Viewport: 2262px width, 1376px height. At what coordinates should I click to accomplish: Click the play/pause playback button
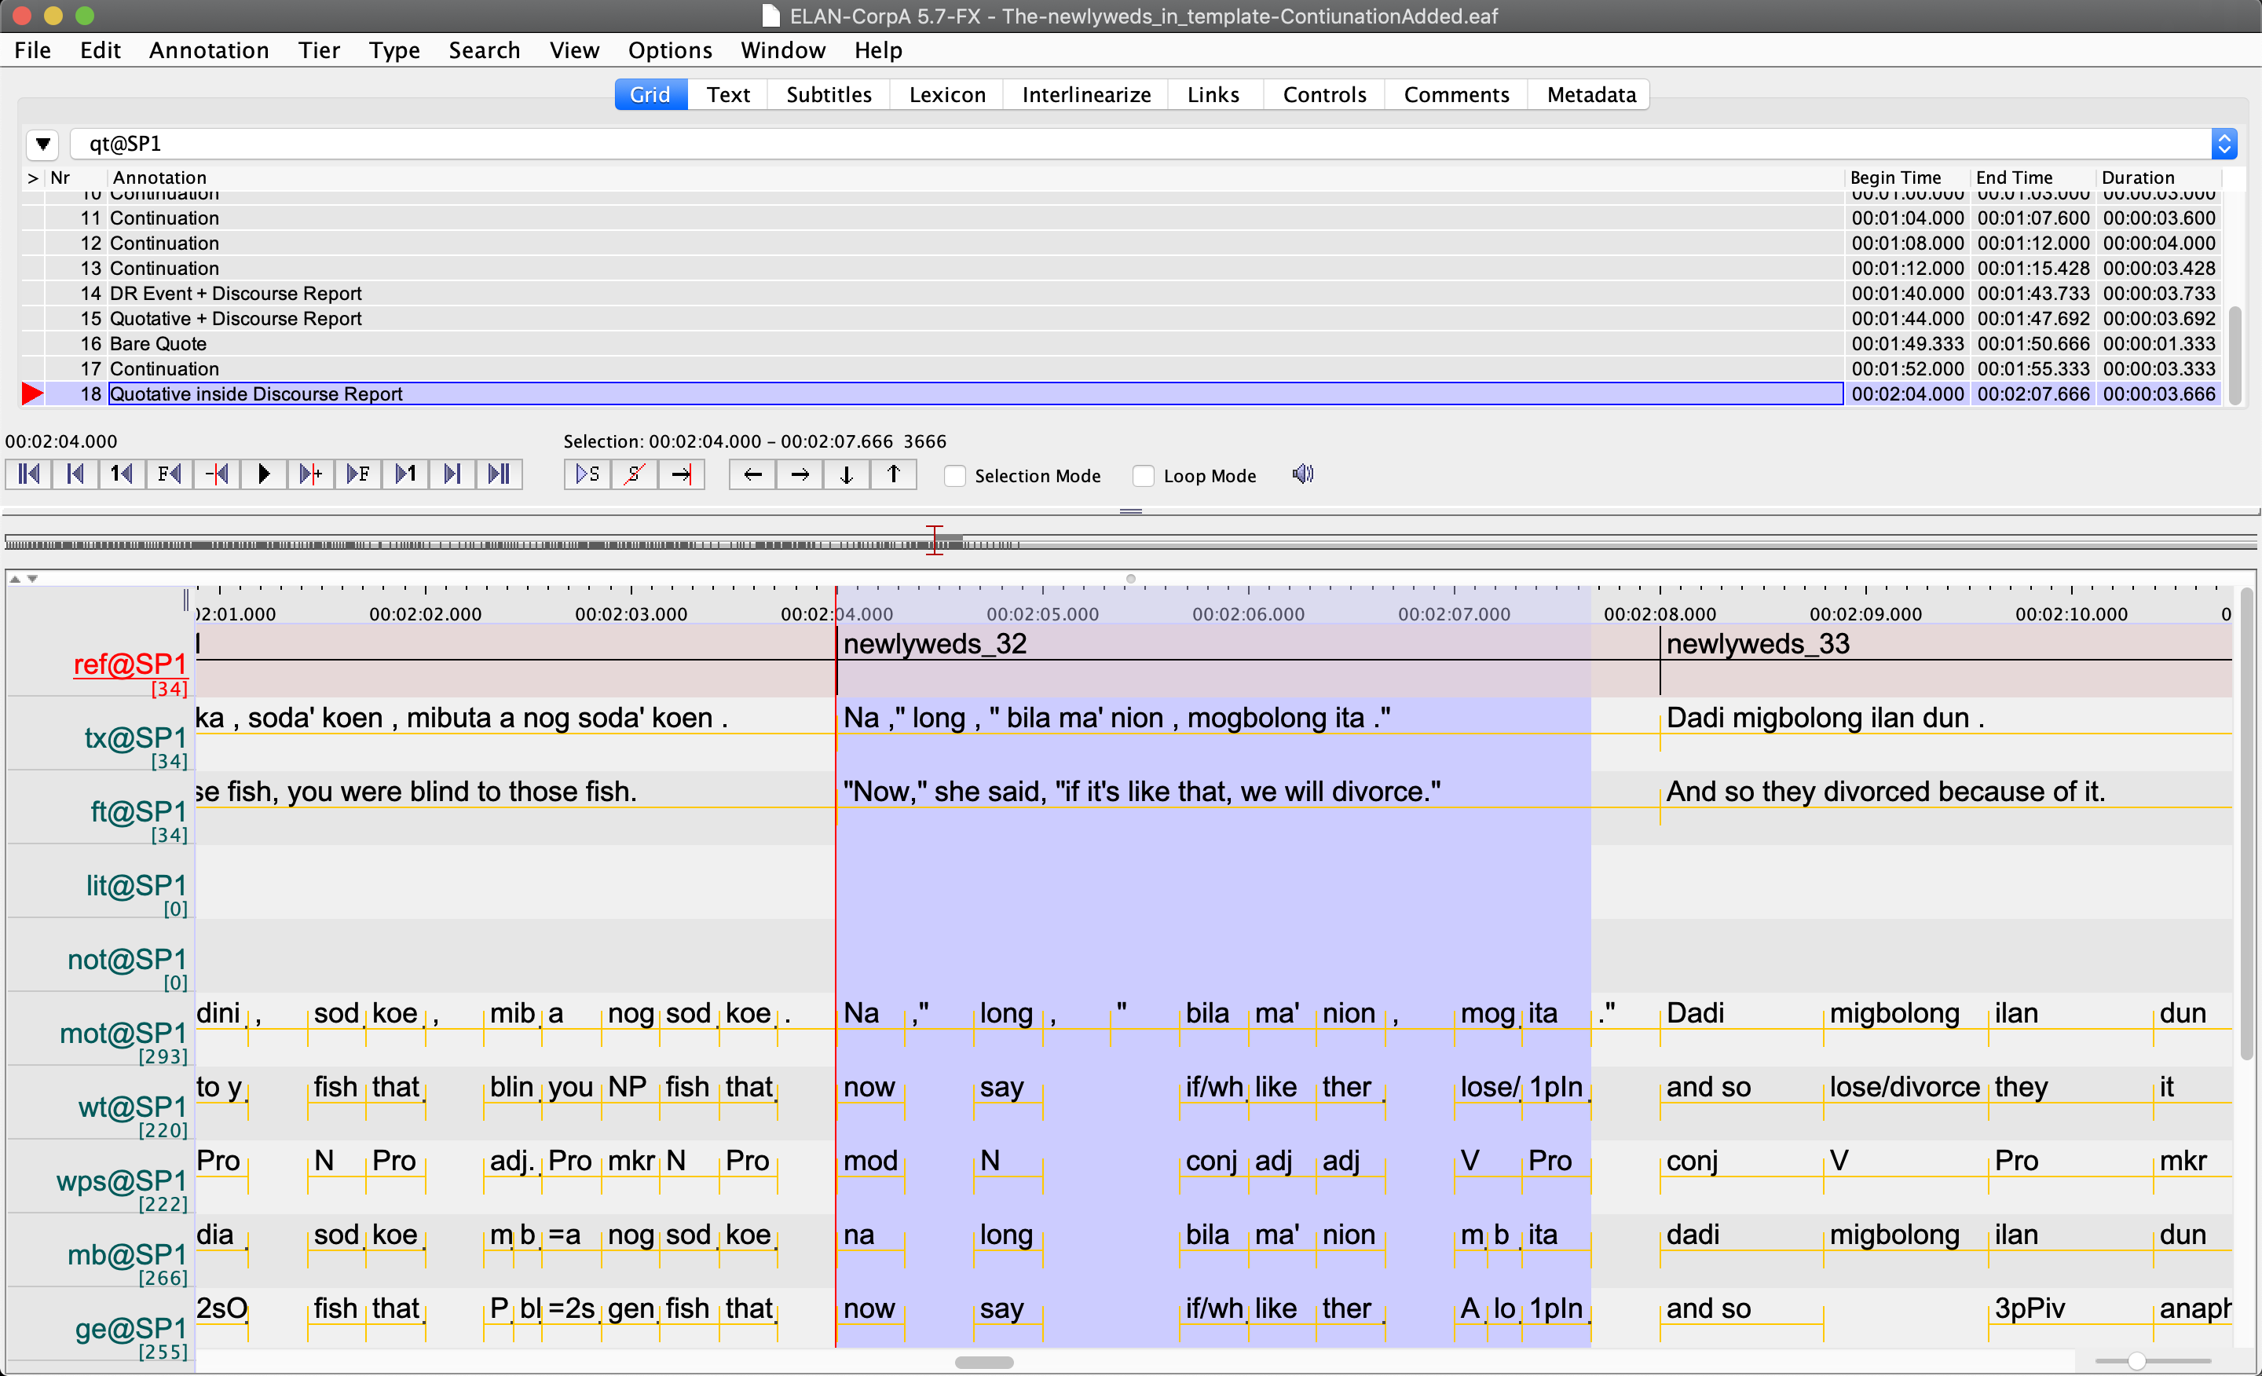coord(263,474)
